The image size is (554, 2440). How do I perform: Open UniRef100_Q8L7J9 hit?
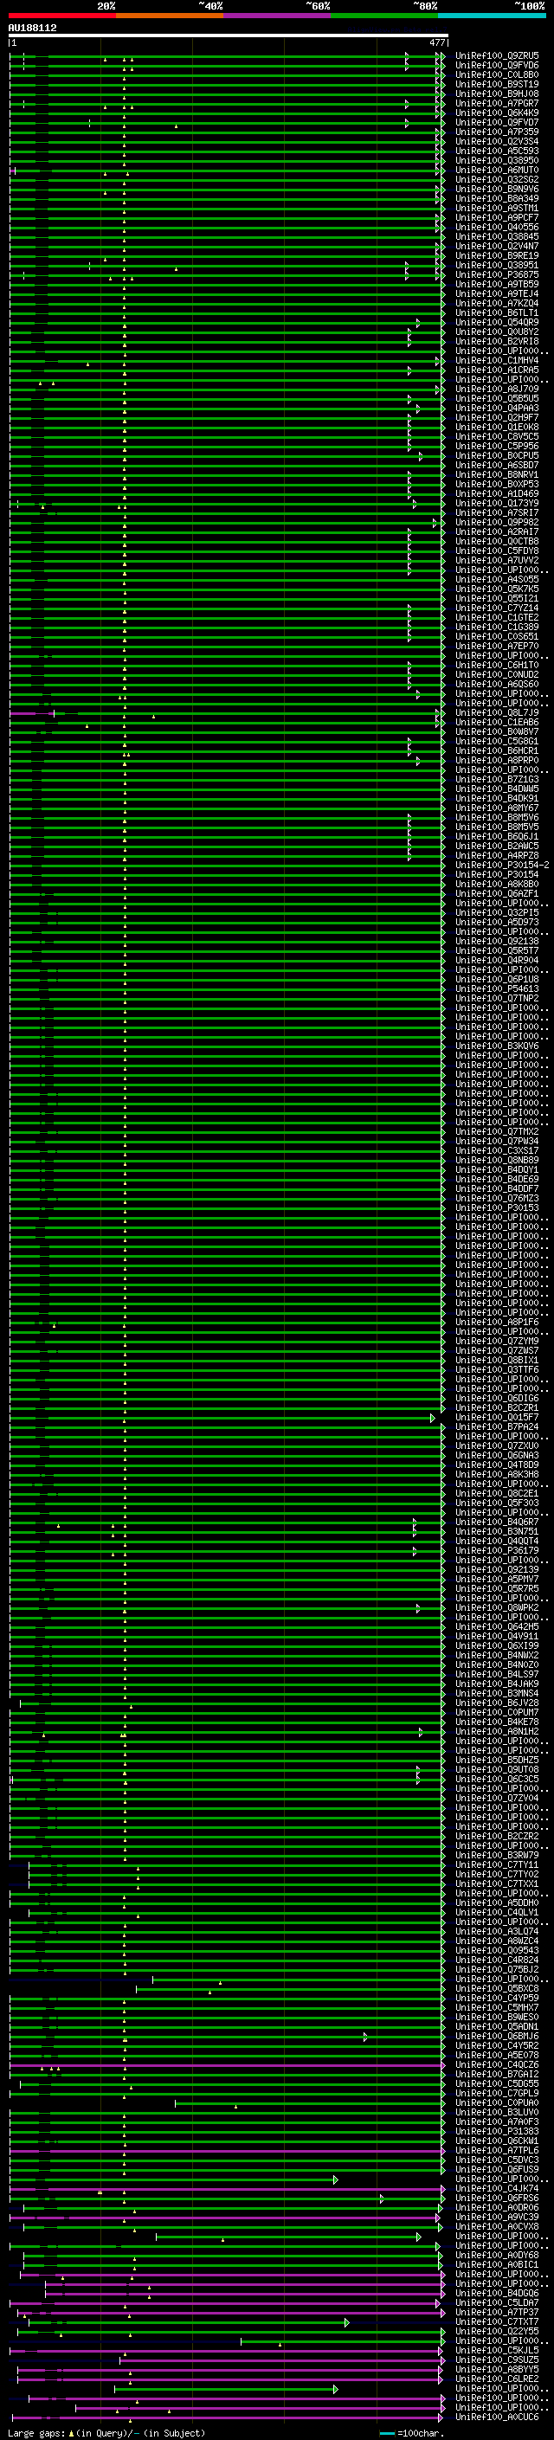(x=497, y=712)
